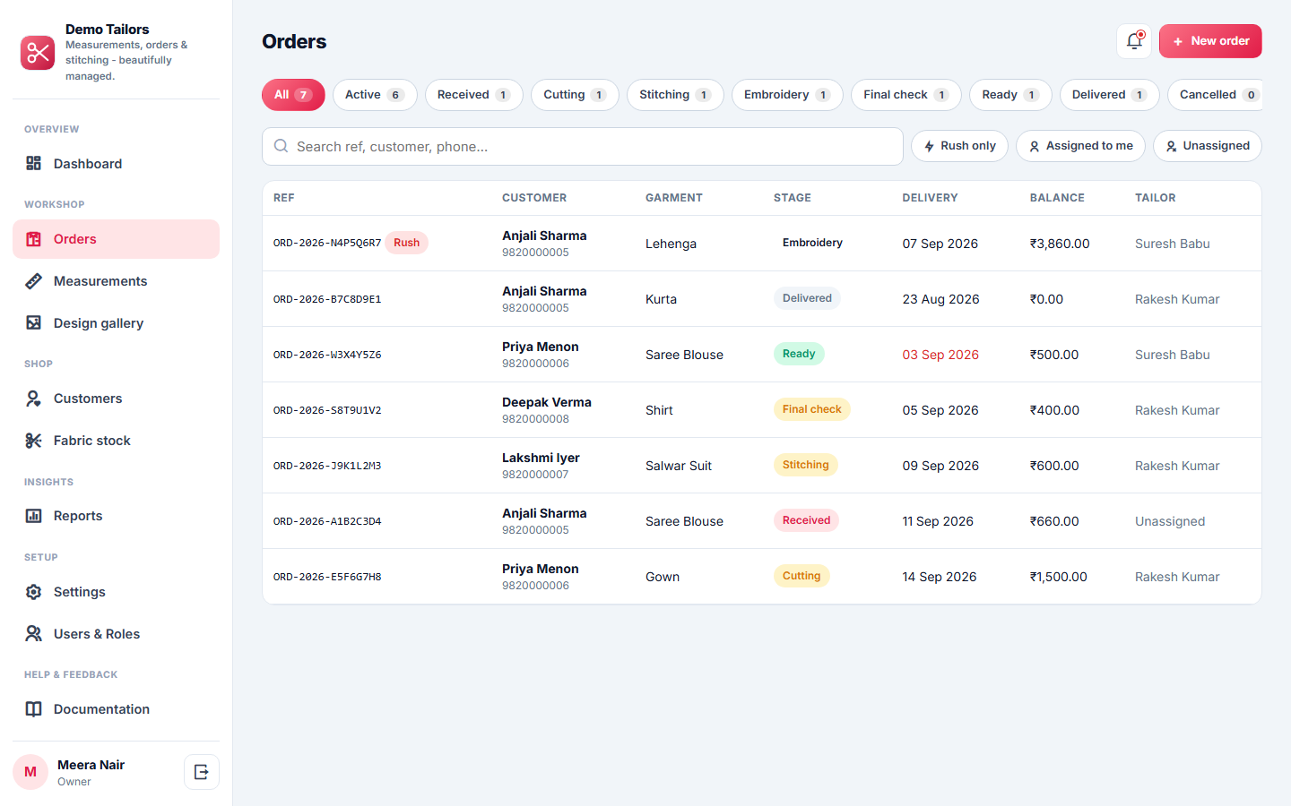This screenshot has height=806, width=1291.
Task: Go to Measurements page
Action: click(x=116, y=281)
